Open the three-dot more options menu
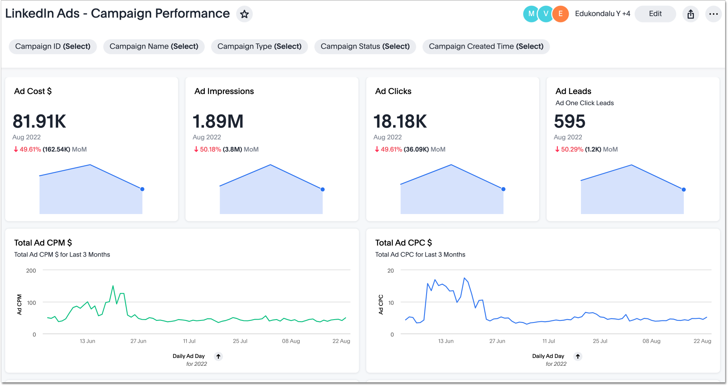Viewport: 728px width, 386px height. (x=713, y=14)
